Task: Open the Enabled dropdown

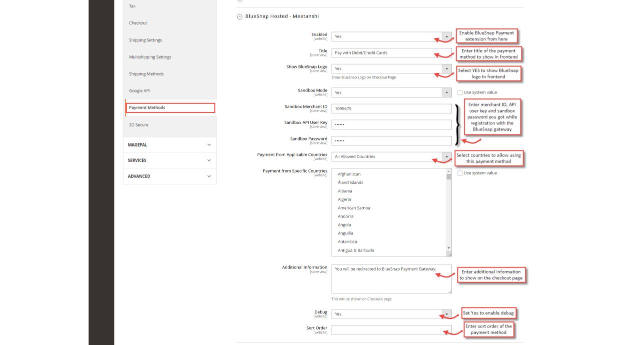Action: coord(391,36)
